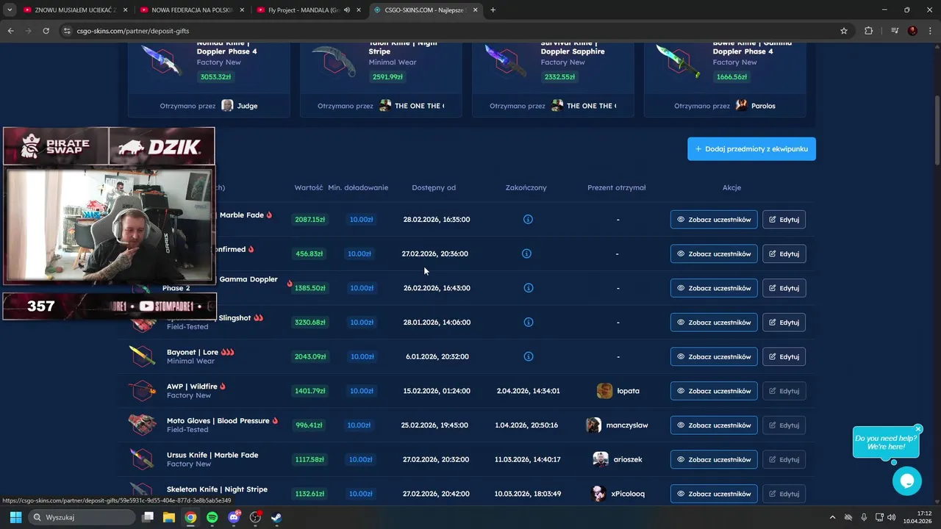The width and height of the screenshot is (941, 529).
Task: Click arioszek user avatar
Action: 600,459
